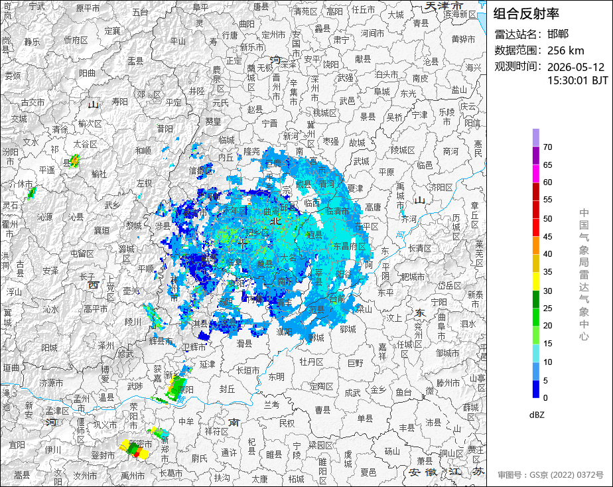Click the '天津市' label on the map

coord(444,5)
